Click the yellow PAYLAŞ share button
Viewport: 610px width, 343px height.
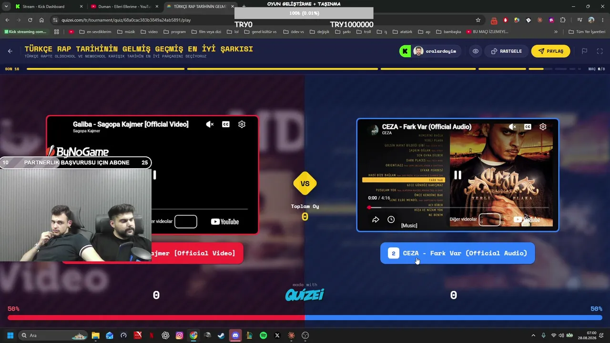click(550, 51)
